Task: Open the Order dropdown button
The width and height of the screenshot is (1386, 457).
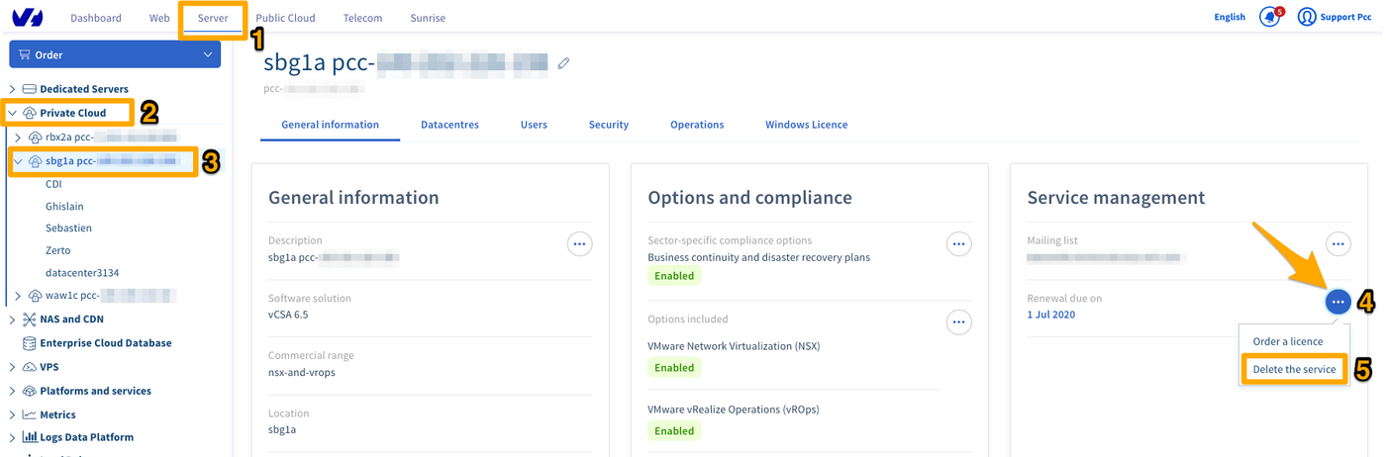Action: click(115, 54)
